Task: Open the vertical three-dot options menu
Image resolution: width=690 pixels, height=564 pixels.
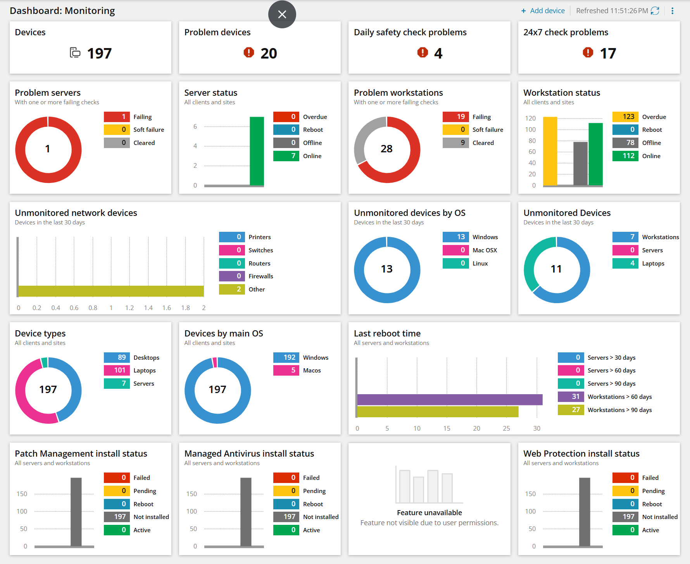Action: coord(673,11)
